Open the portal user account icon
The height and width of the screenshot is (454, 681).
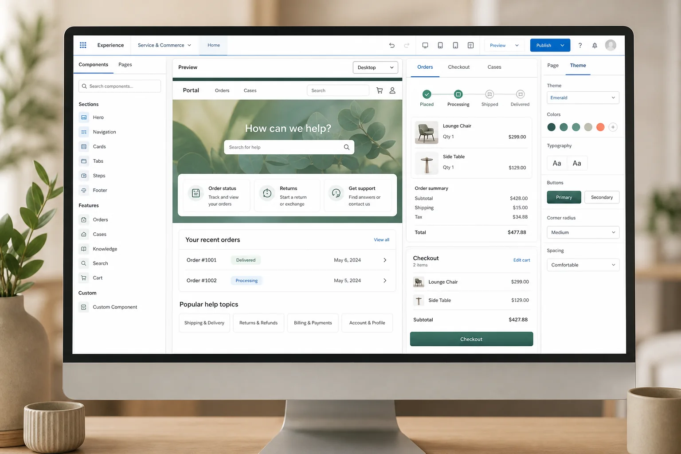click(x=392, y=90)
